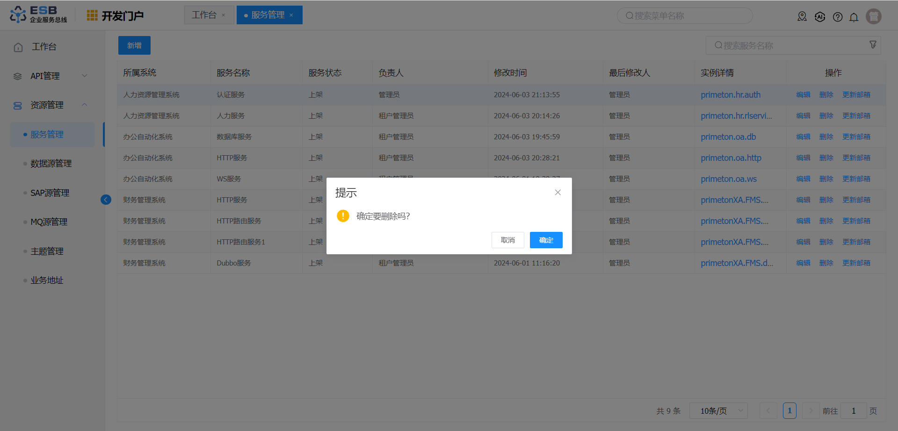Click the filter funnel icon
This screenshot has height=431, width=898.
873,45
